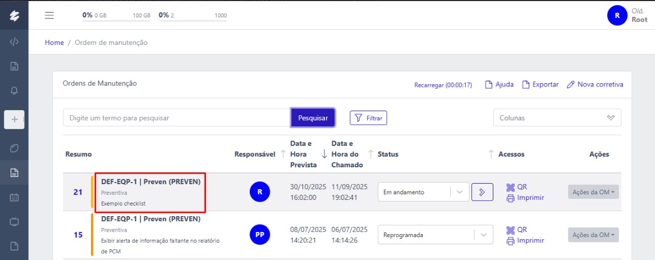The height and width of the screenshot is (260, 655).
Task: Click date 08/07/2025 14:20:21 cell
Action: 308,235
